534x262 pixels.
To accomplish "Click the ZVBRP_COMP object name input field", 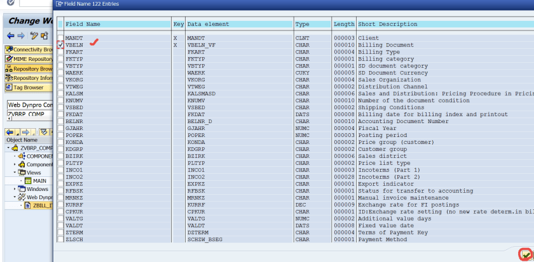I will click(x=30, y=114).
